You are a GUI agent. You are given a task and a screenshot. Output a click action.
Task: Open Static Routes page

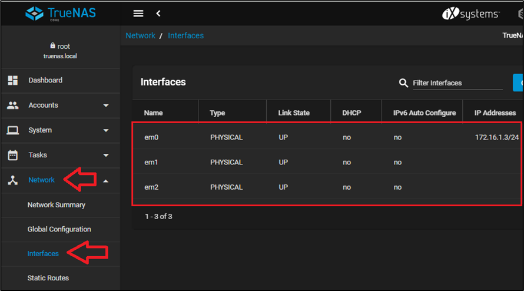pyautogui.click(x=48, y=278)
